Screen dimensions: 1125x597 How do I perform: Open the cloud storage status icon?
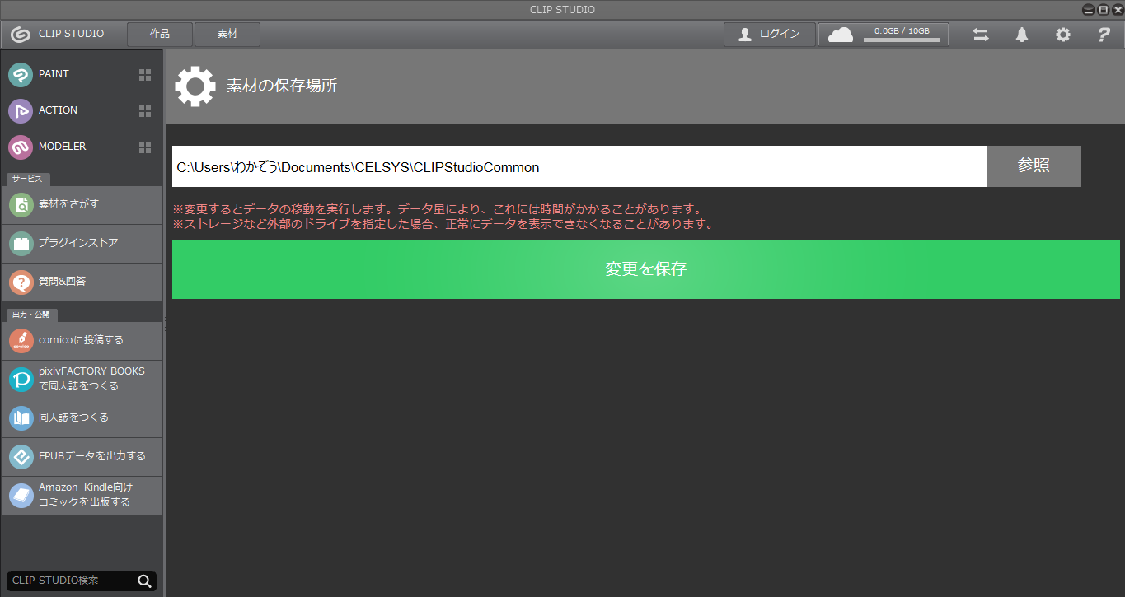[x=841, y=35]
